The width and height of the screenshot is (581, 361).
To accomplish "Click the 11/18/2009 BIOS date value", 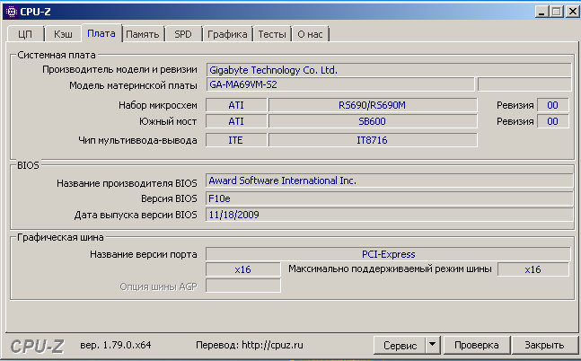I will click(389, 215).
